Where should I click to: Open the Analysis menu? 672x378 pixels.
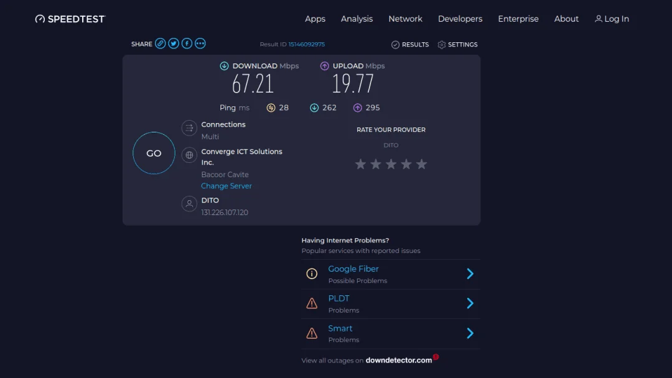point(357,19)
